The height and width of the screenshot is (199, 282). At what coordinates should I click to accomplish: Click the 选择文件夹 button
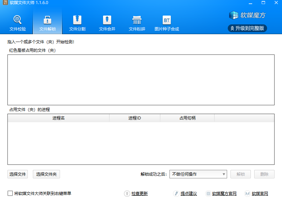click(46, 174)
